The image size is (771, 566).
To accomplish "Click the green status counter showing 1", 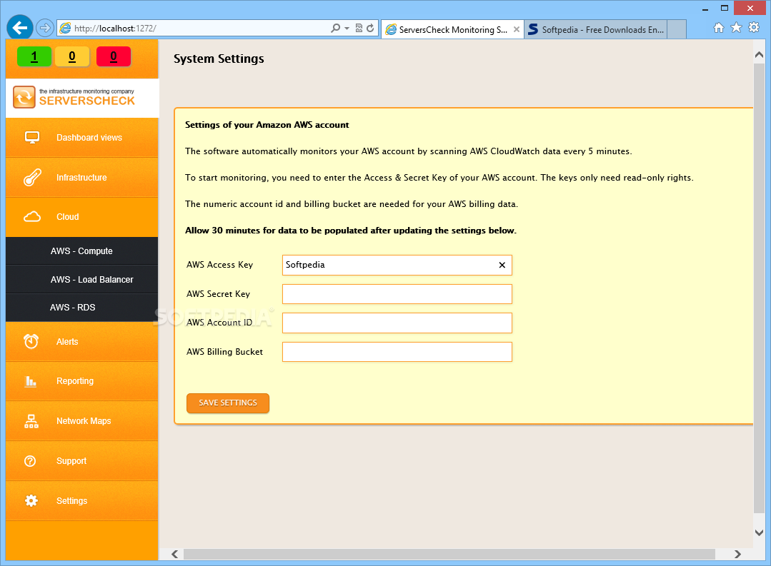I will click(34, 56).
